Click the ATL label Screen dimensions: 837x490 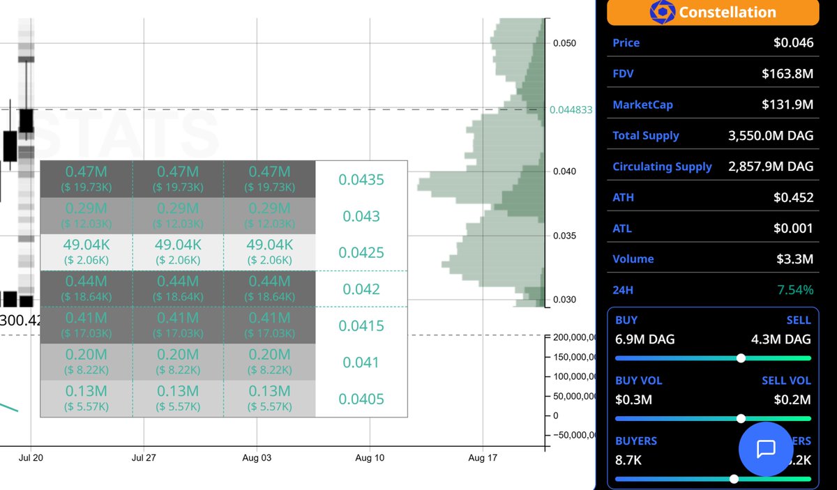(x=621, y=228)
